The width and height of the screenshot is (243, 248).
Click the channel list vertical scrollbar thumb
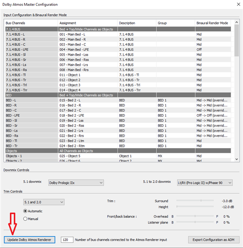[236, 41]
